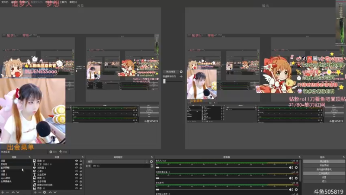This screenshot has width=346, height=195.
Task: Move scene up in Scenes panel
Action: click(x=13, y=192)
